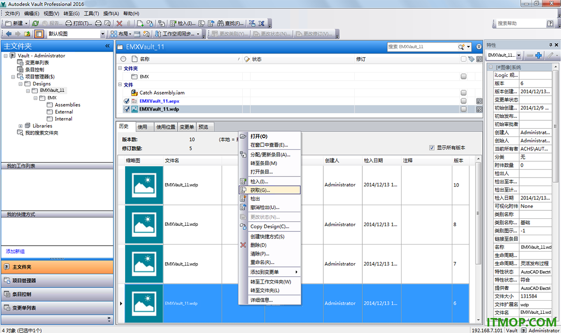Click the print preview magnifier icon
This screenshot has height=333, width=561.
pyautogui.click(x=107, y=23)
